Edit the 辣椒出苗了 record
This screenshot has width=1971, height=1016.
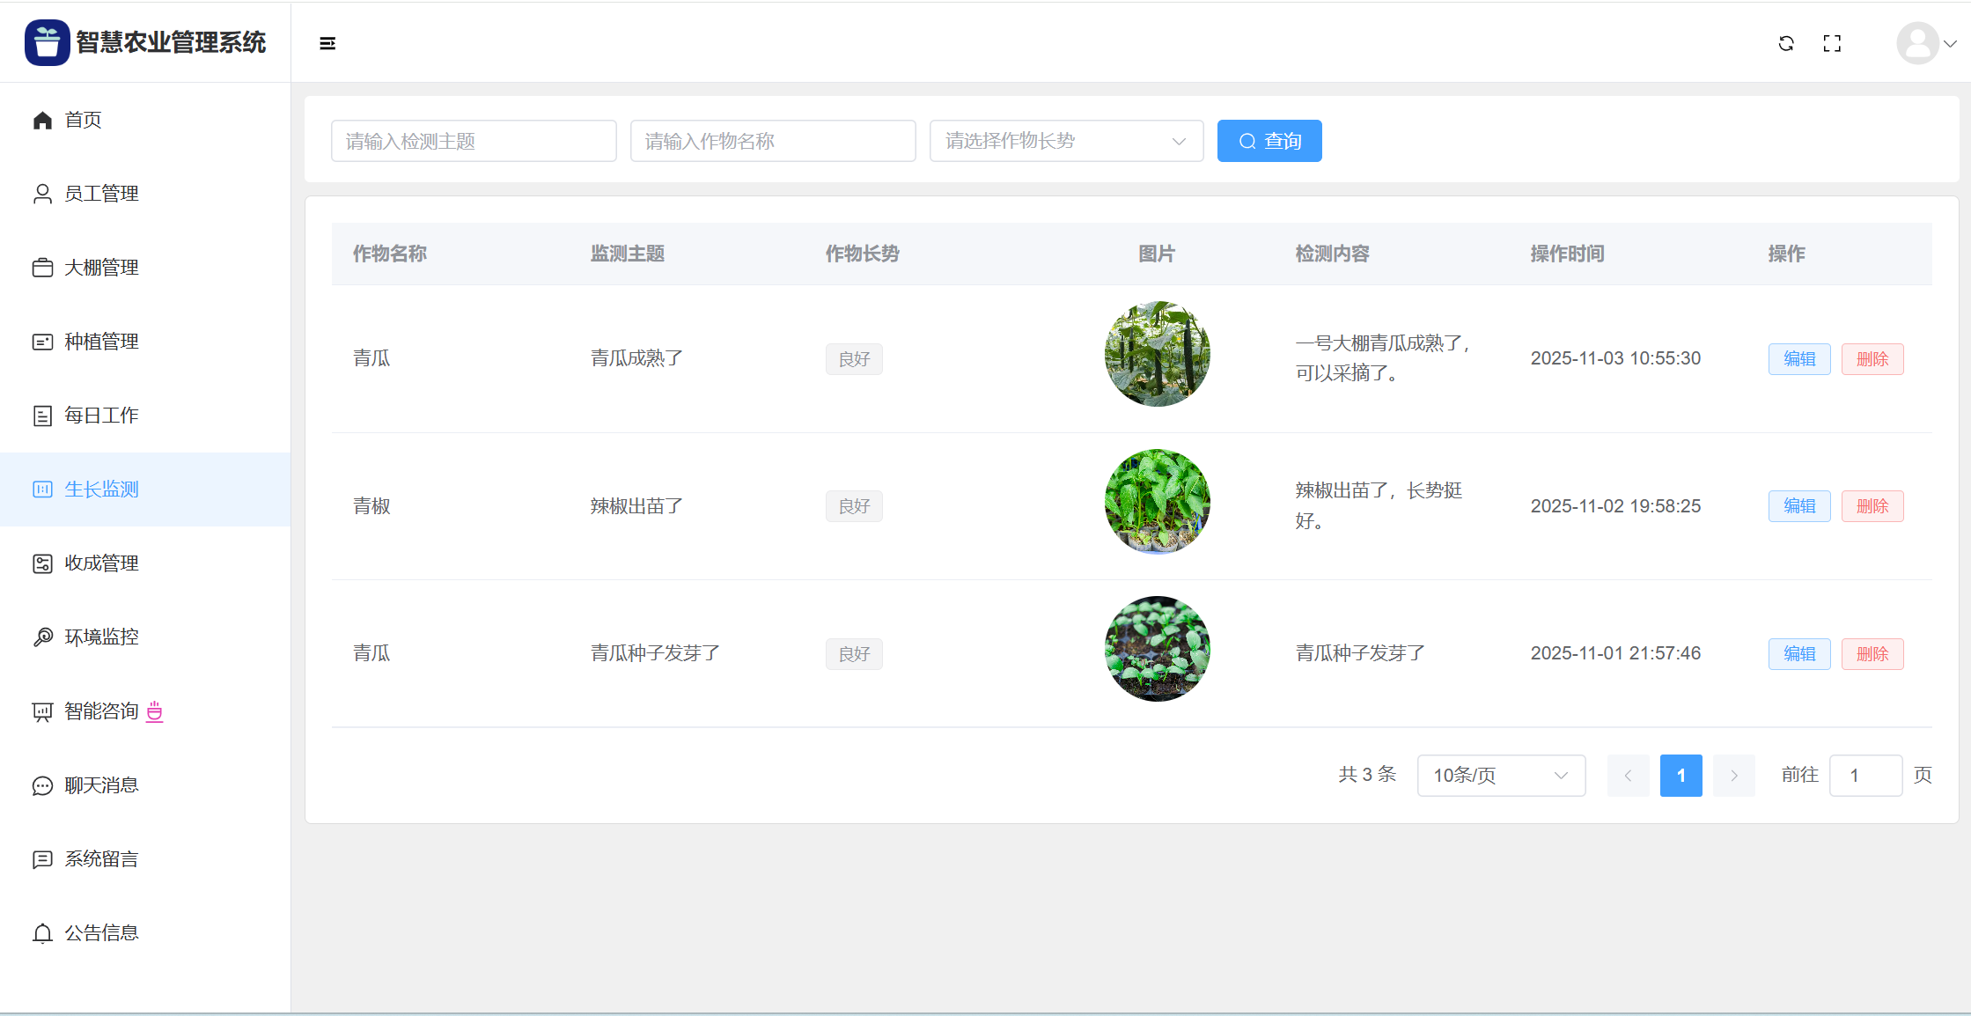pos(1798,506)
